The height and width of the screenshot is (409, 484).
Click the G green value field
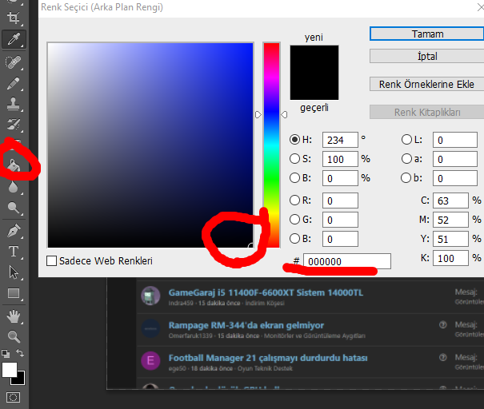[x=340, y=220]
